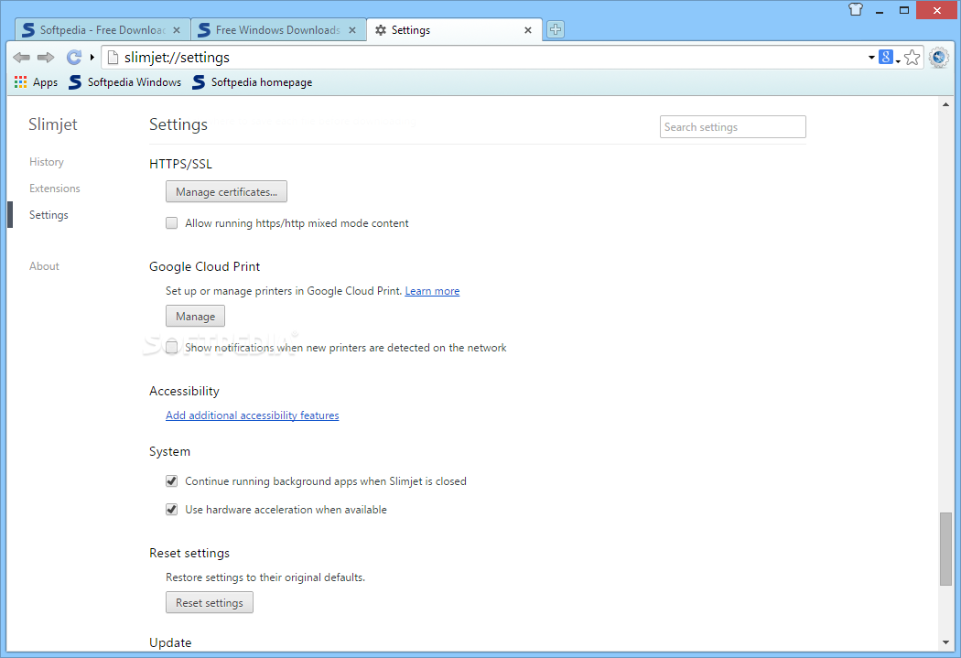The image size is (961, 658).
Task: Open the Softpedia homepage bookmark
Action: pos(253,82)
